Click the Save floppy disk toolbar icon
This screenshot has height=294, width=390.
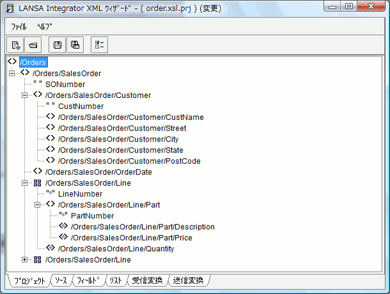(x=58, y=45)
